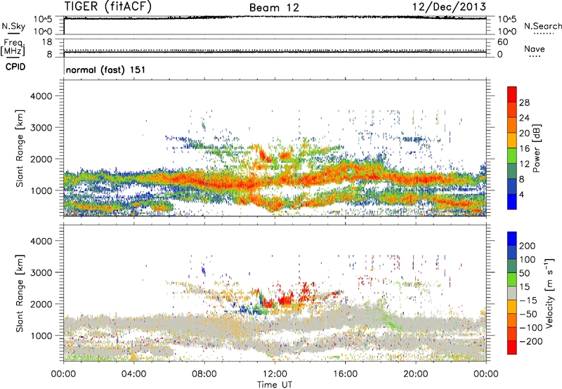Click the light green 12 dB Power segment
The height and width of the screenshot is (389, 562).
pos(512,156)
